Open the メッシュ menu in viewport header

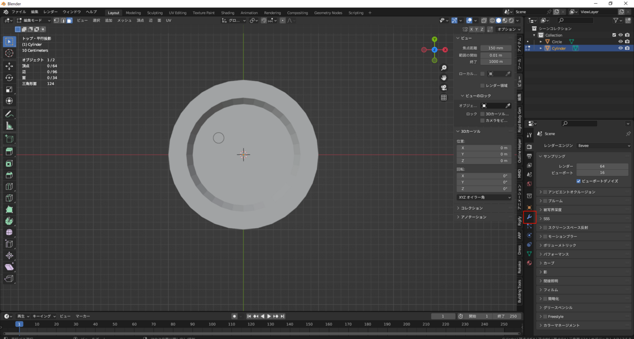point(124,20)
